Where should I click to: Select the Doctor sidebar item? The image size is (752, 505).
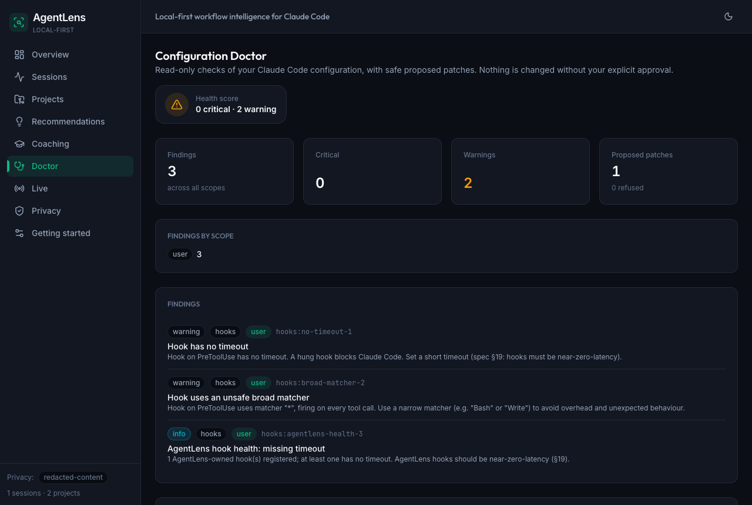(70, 166)
